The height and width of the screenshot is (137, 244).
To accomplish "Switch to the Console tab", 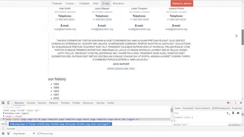I will click(x=31, y=103).
